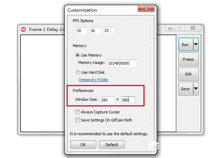This screenshot has width=208, height=158.
Task: Restore settings with Default button
Action: (x=112, y=145)
